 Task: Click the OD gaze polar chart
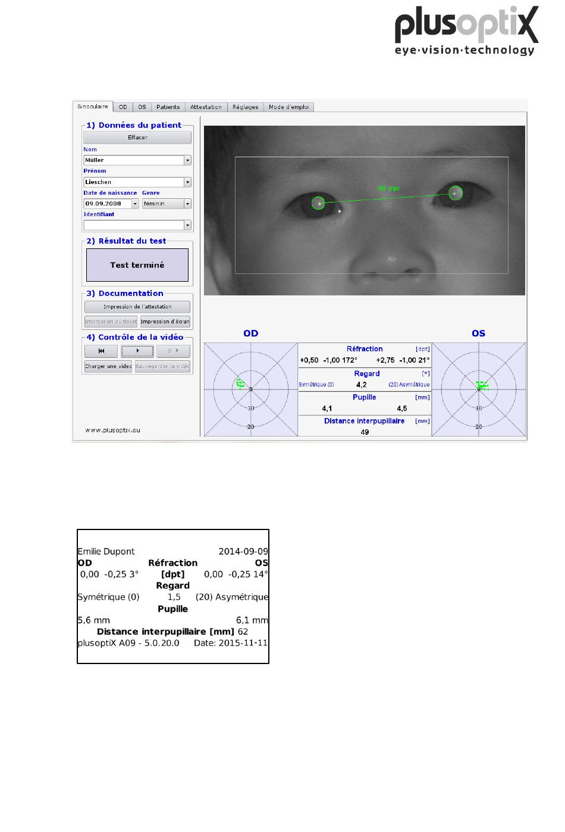coord(251,389)
